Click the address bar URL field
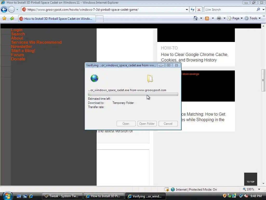This screenshot has height=200, width=266. [x=103, y=10]
